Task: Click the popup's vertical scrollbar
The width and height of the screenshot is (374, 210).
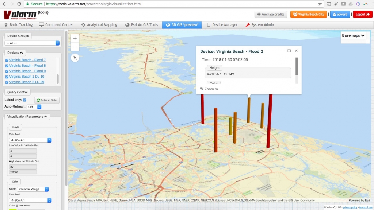Action: 297,66
